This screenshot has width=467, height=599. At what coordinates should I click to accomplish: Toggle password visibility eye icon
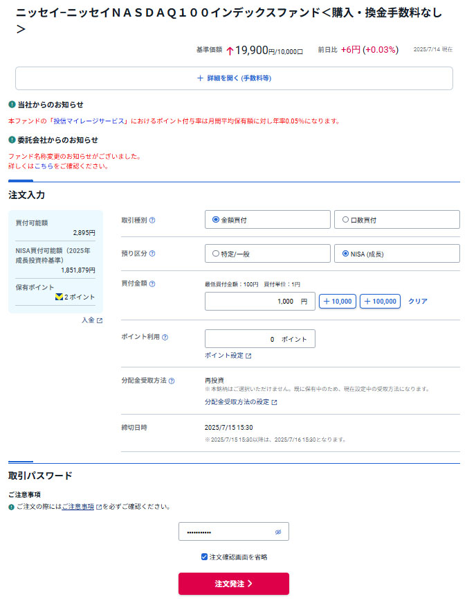click(278, 532)
